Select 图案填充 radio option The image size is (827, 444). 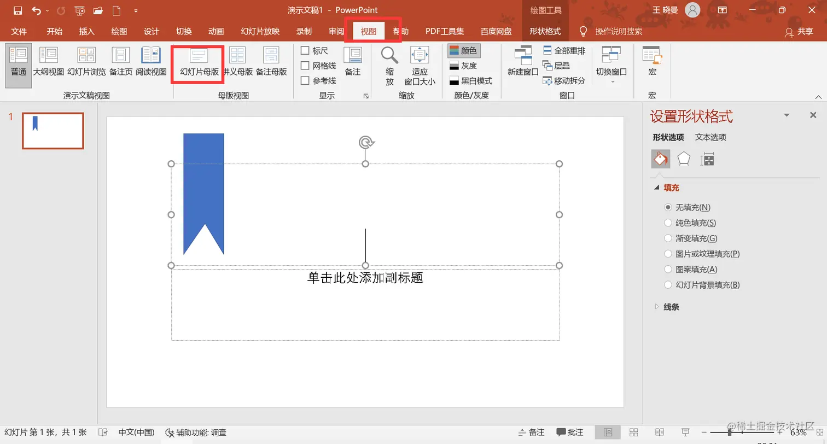(x=668, y=269)
